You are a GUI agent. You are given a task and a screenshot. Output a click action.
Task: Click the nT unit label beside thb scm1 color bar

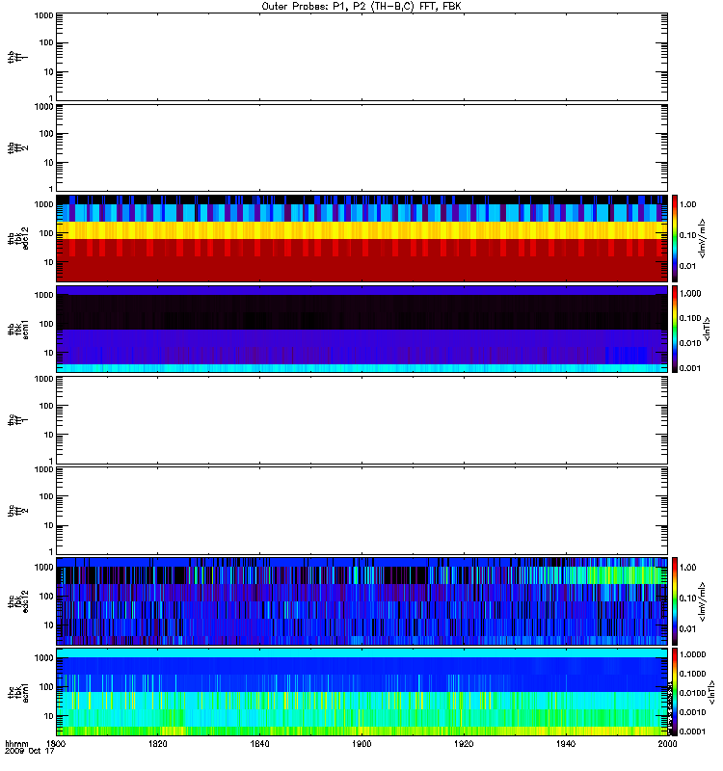(x=708, y=329)
